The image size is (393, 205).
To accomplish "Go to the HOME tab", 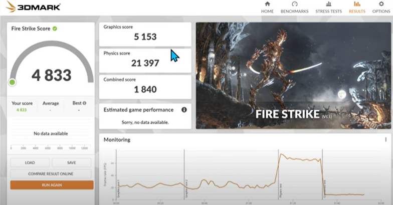I will click(268, 11).
